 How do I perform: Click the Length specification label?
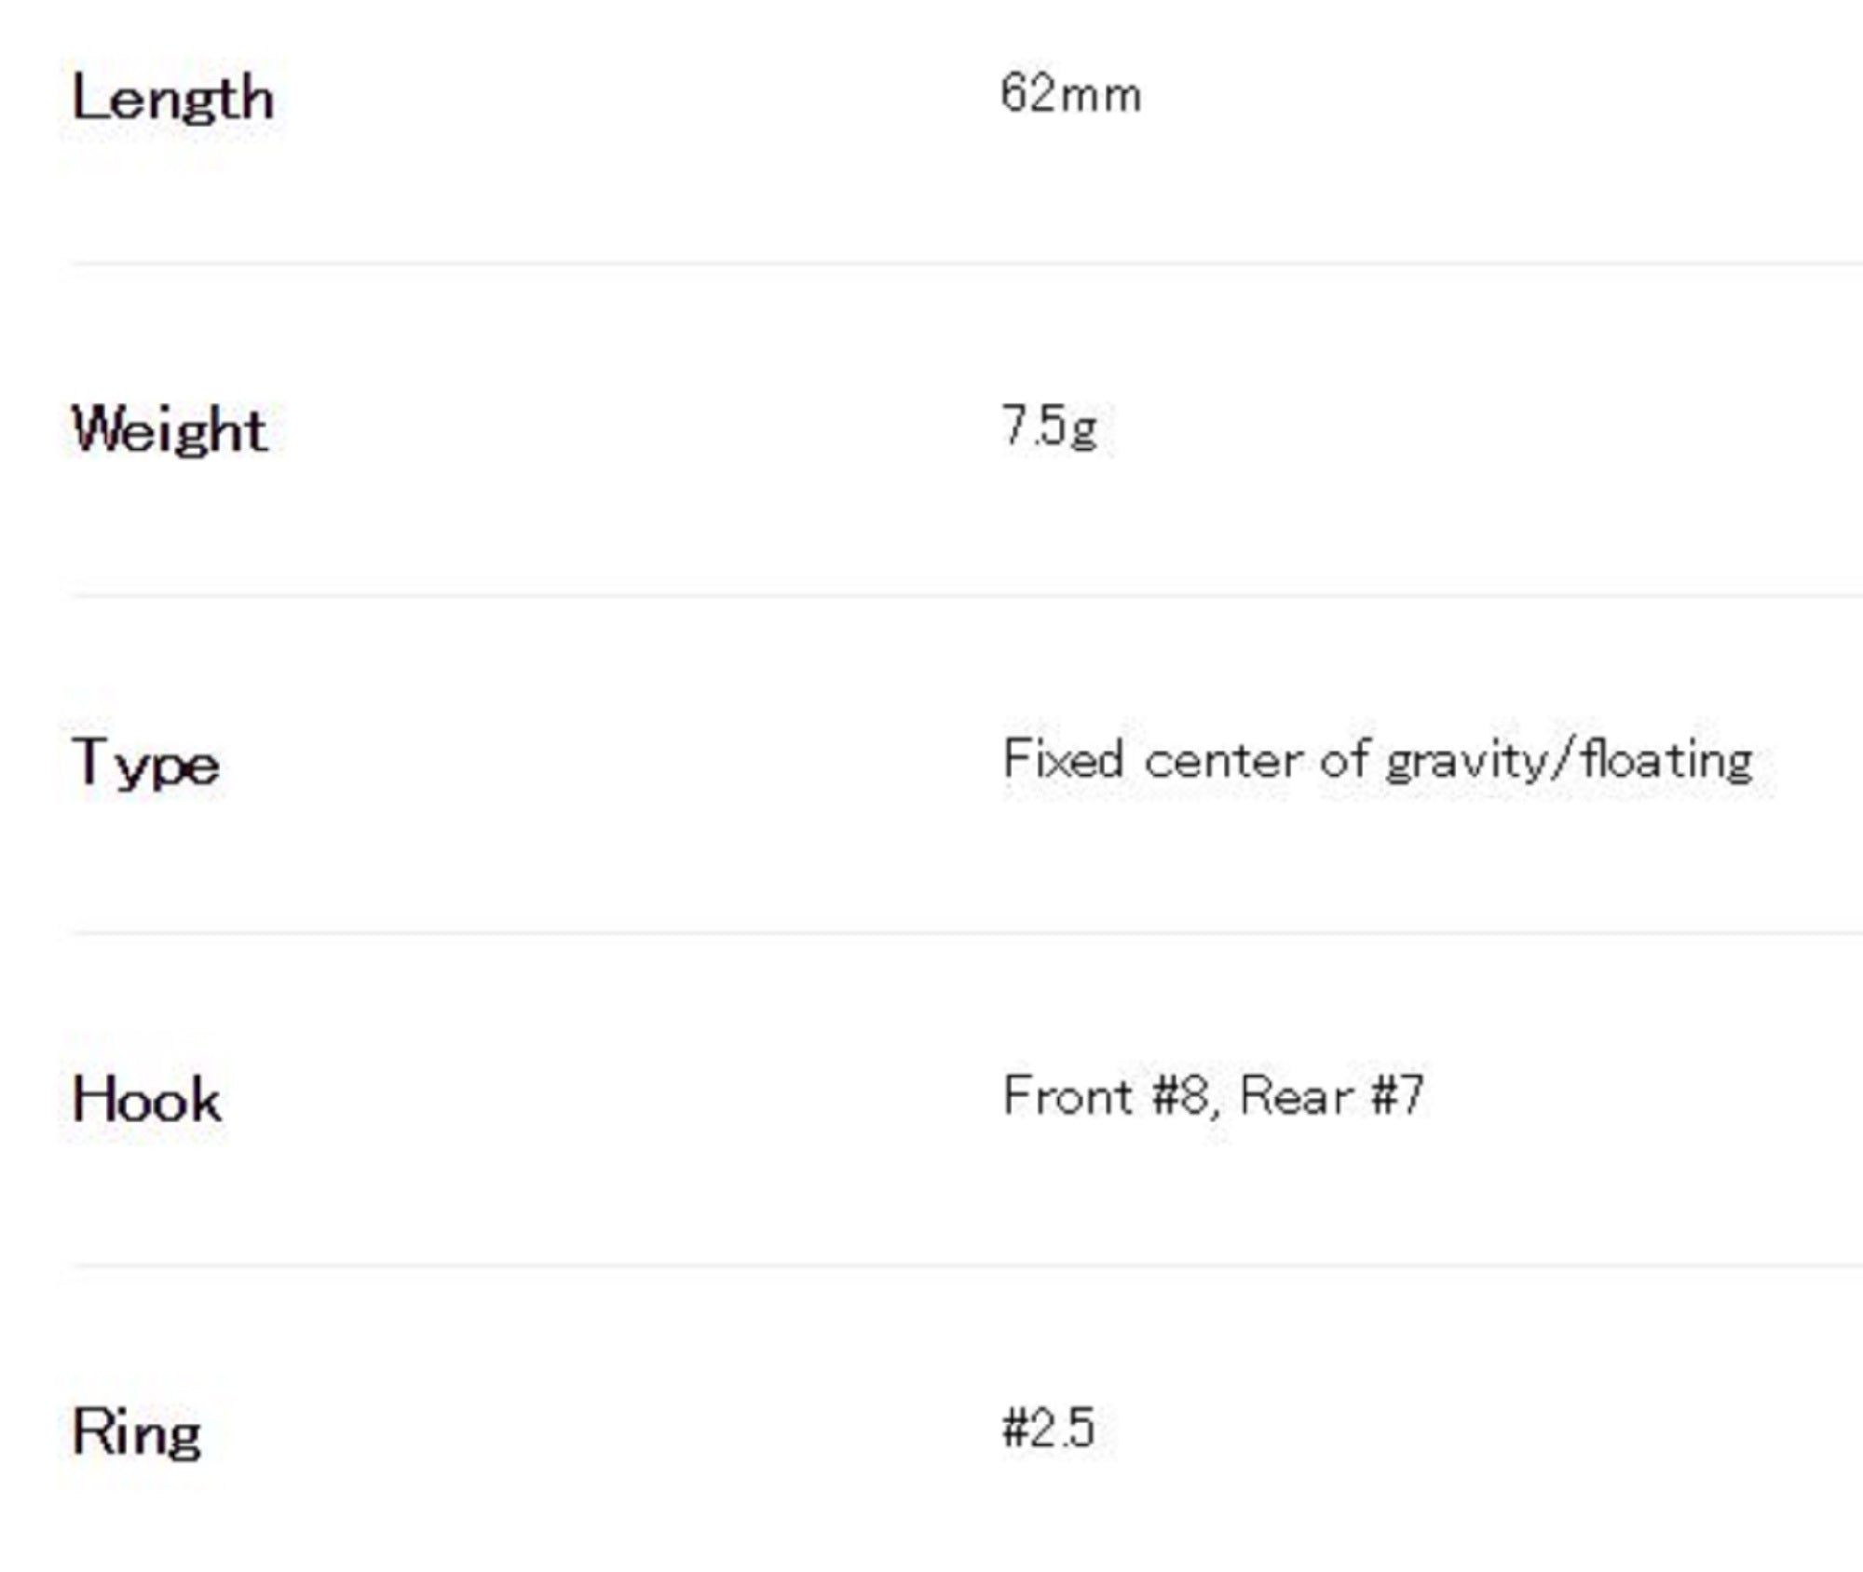pyautogui.click(x=173, y=99)
